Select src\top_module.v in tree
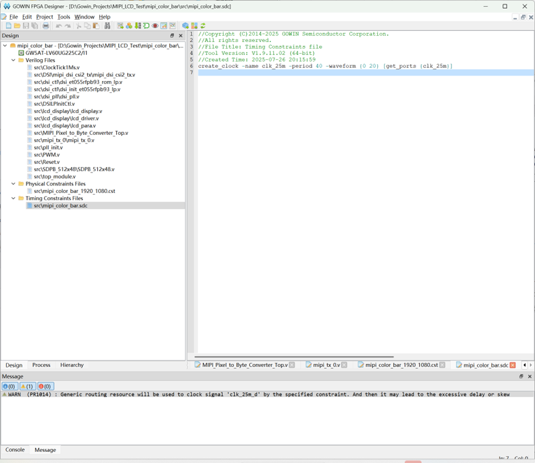The image size is (535, 463). pyautogui.click(x=54, y=177)
